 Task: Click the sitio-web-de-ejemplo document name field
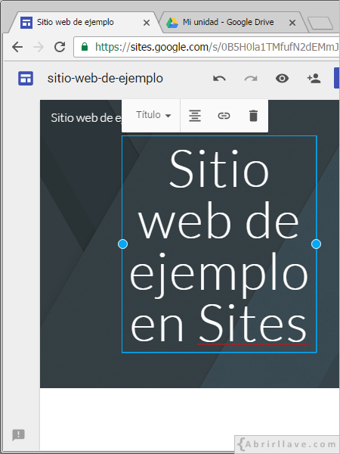coord(105,79)
